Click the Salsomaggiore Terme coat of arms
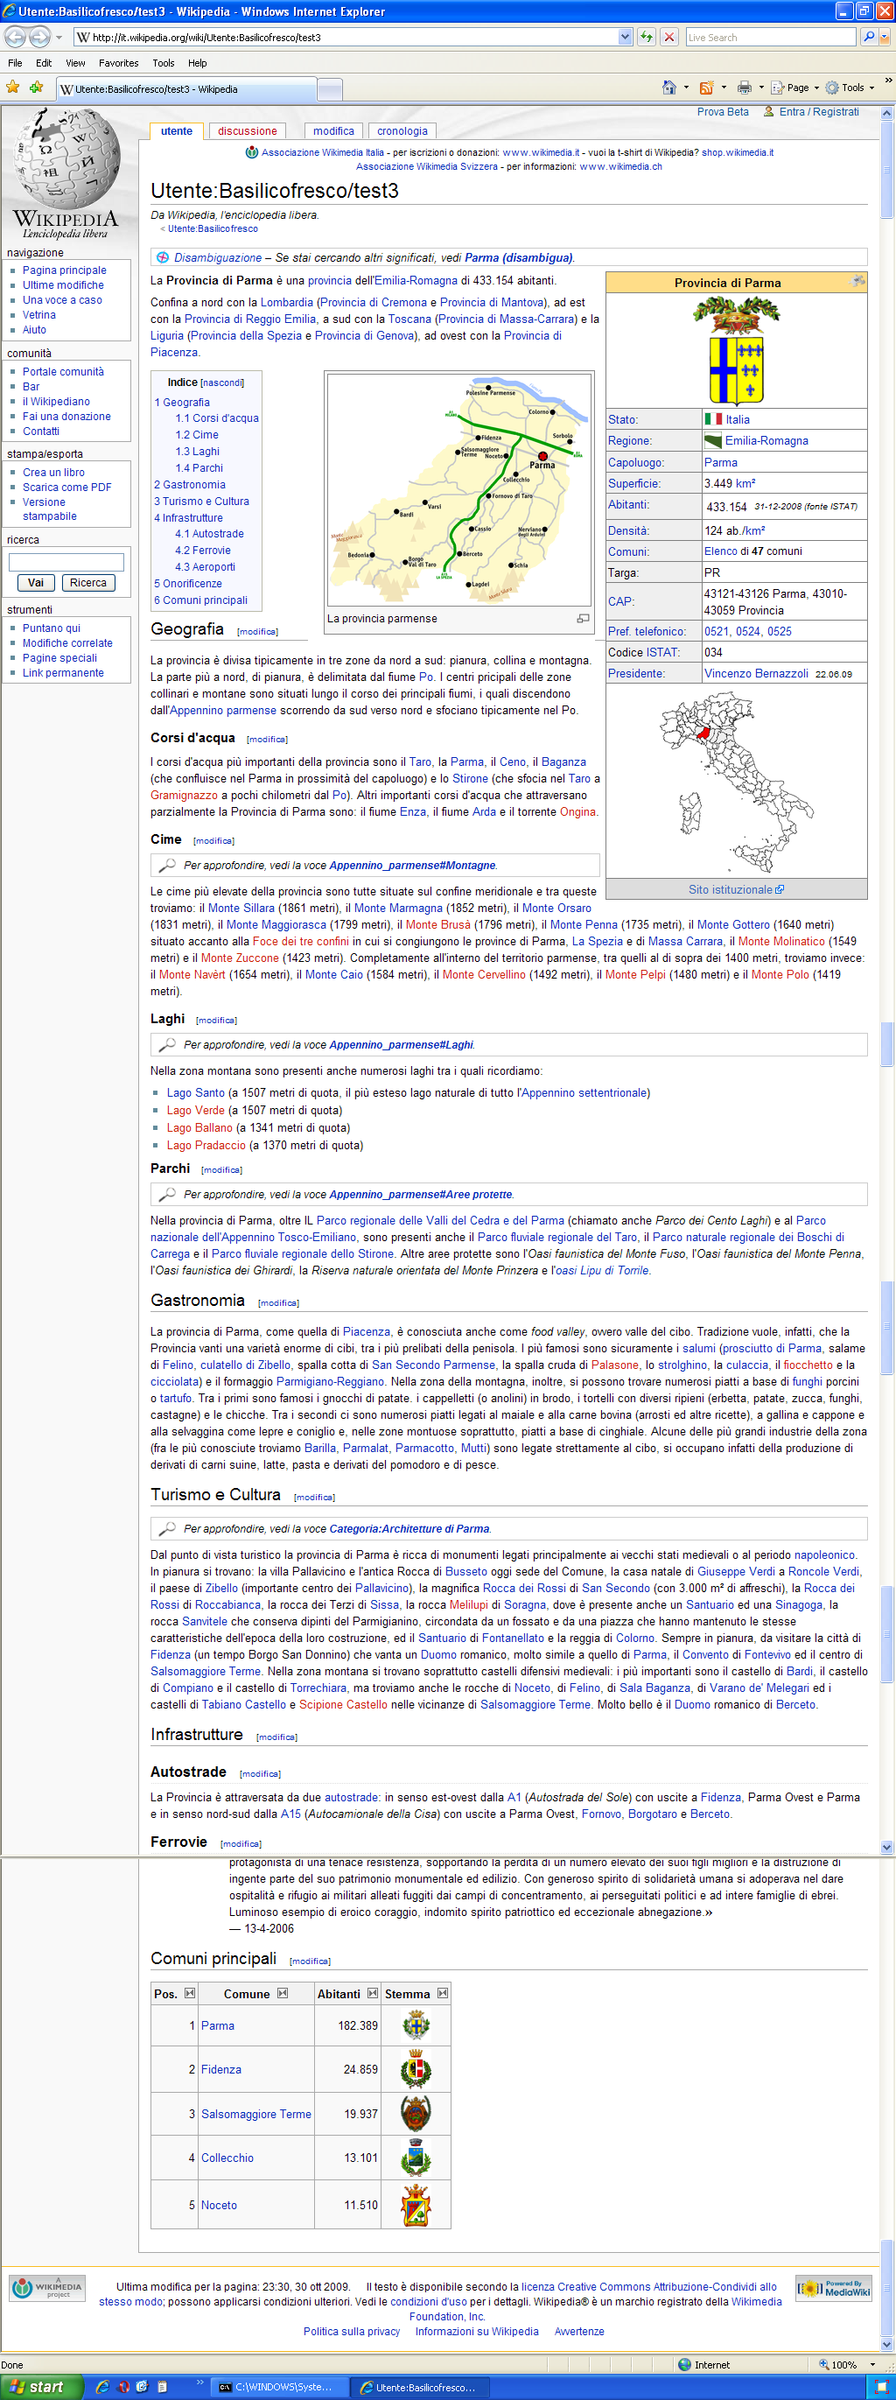 point(416,2113)
